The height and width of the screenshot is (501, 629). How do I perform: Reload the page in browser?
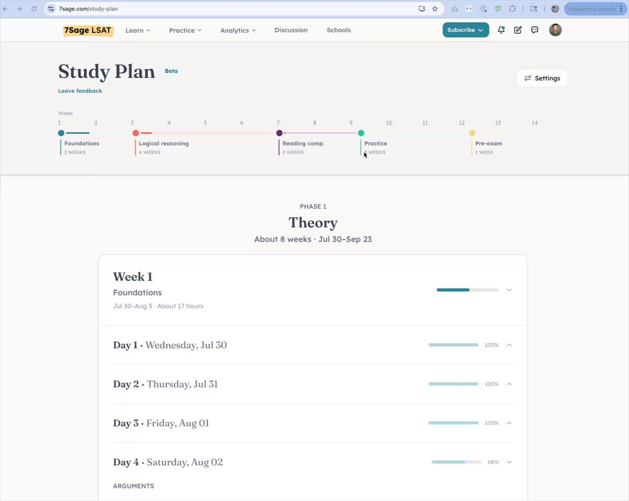pyautogui.click(x=34, y=9)
